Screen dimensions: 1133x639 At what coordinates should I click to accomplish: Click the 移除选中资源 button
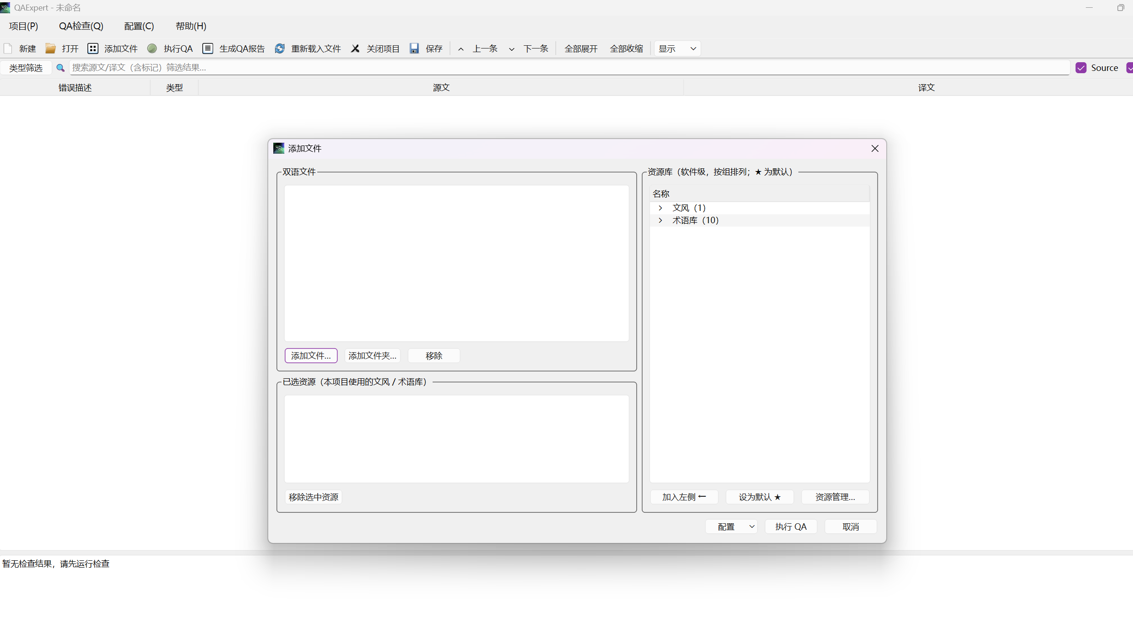coord(314,497)
